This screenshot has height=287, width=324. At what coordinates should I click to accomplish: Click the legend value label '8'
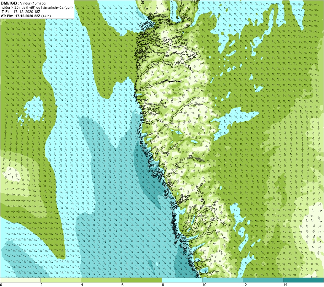pyautogui.click(x=163, y=285)
